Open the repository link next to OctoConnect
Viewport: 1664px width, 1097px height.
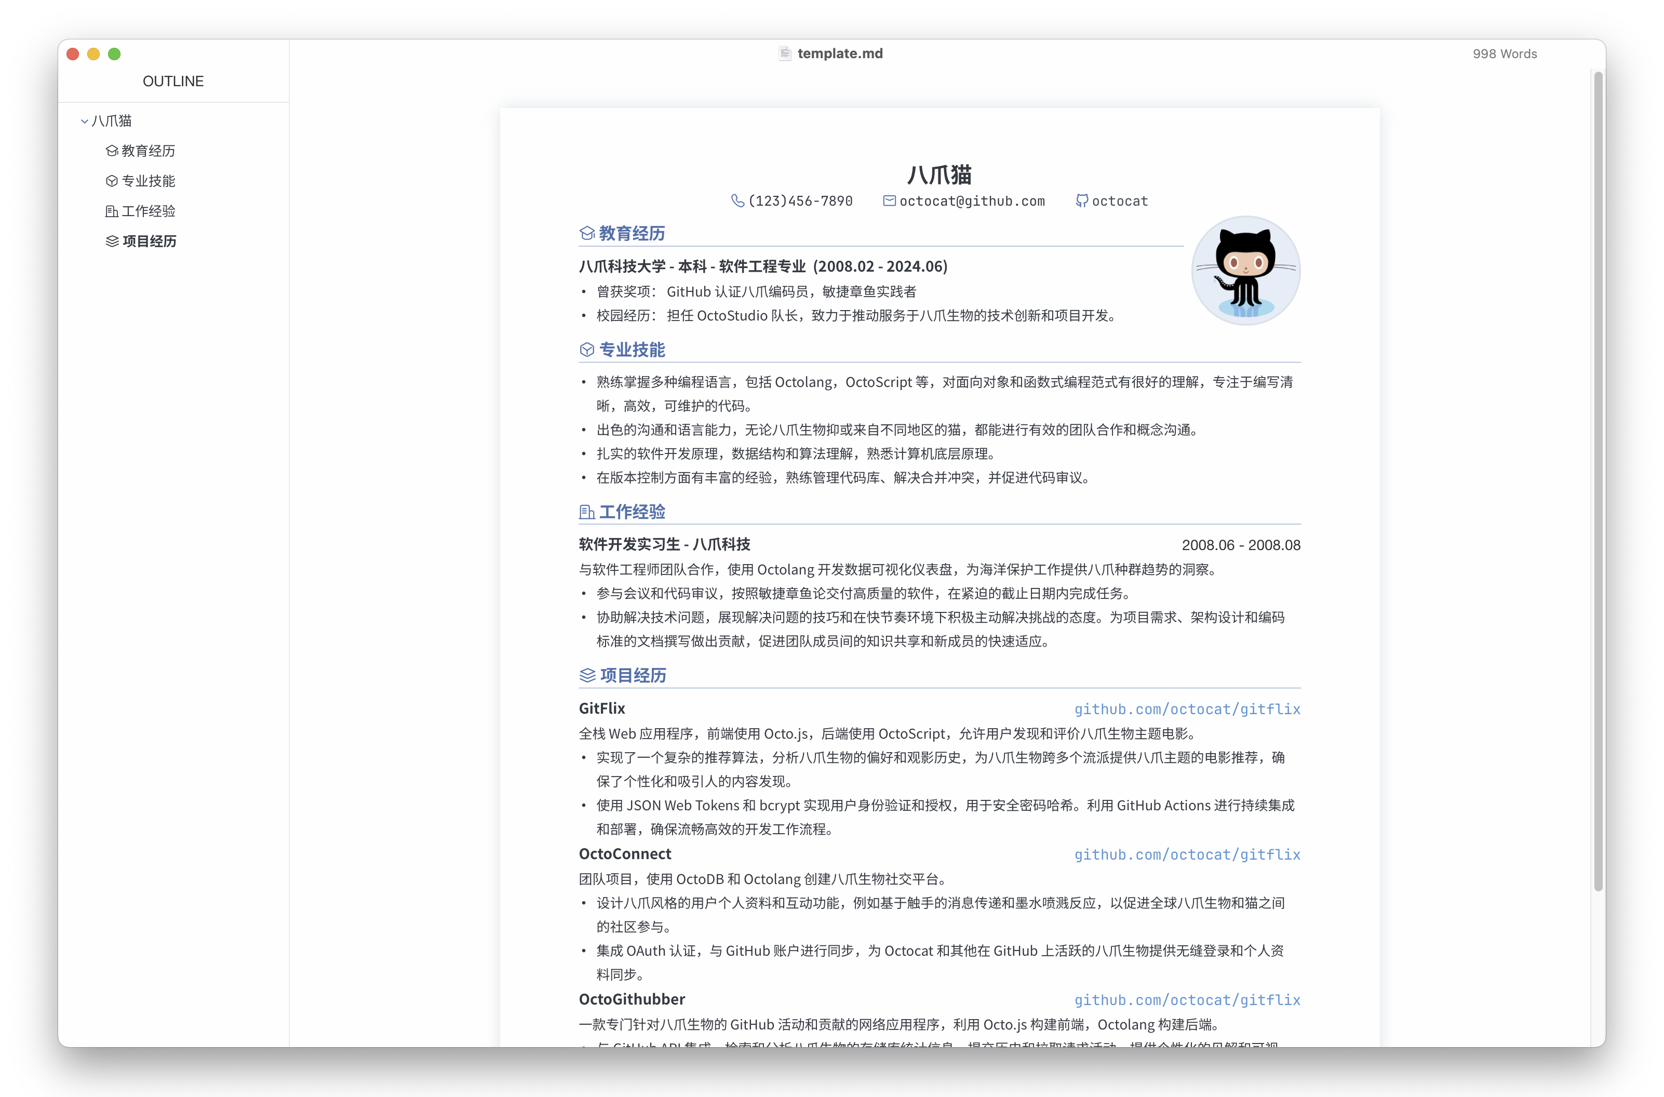point(1187,854)
